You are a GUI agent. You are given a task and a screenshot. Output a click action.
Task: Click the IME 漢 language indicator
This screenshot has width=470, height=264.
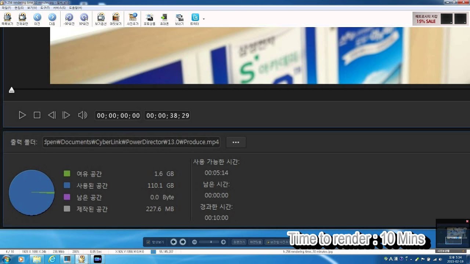(396, 259)
